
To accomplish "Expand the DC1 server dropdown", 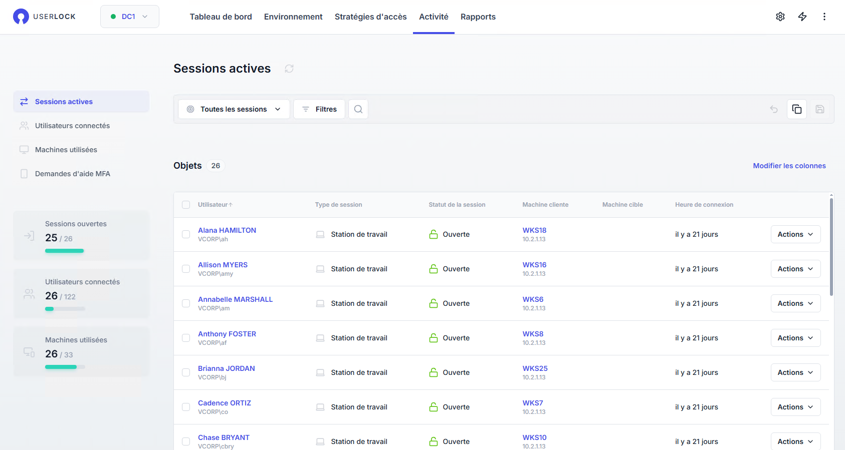I will point(129,17).
